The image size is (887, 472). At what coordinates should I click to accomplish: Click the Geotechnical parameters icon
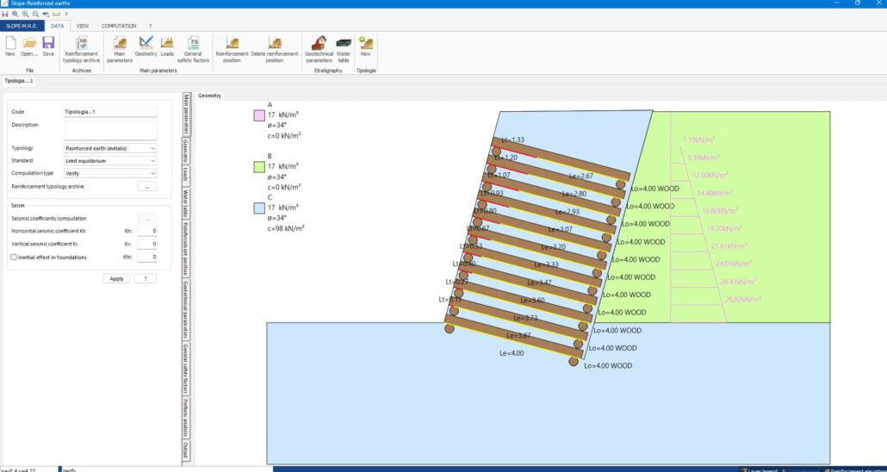coord(319,43)
